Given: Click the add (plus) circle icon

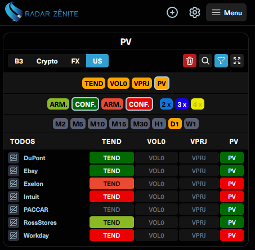Looking at the screenshot, I should pyautogui.click(x=172, y=12).
